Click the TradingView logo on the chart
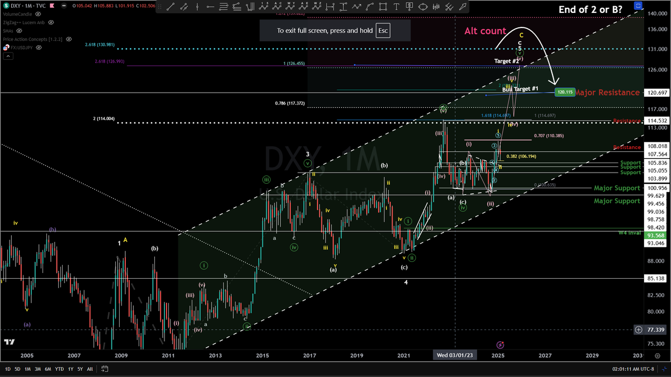 coord(9,342)
